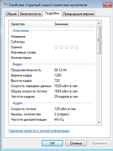Click the scrollbar down arrow

tap(99, 122)
